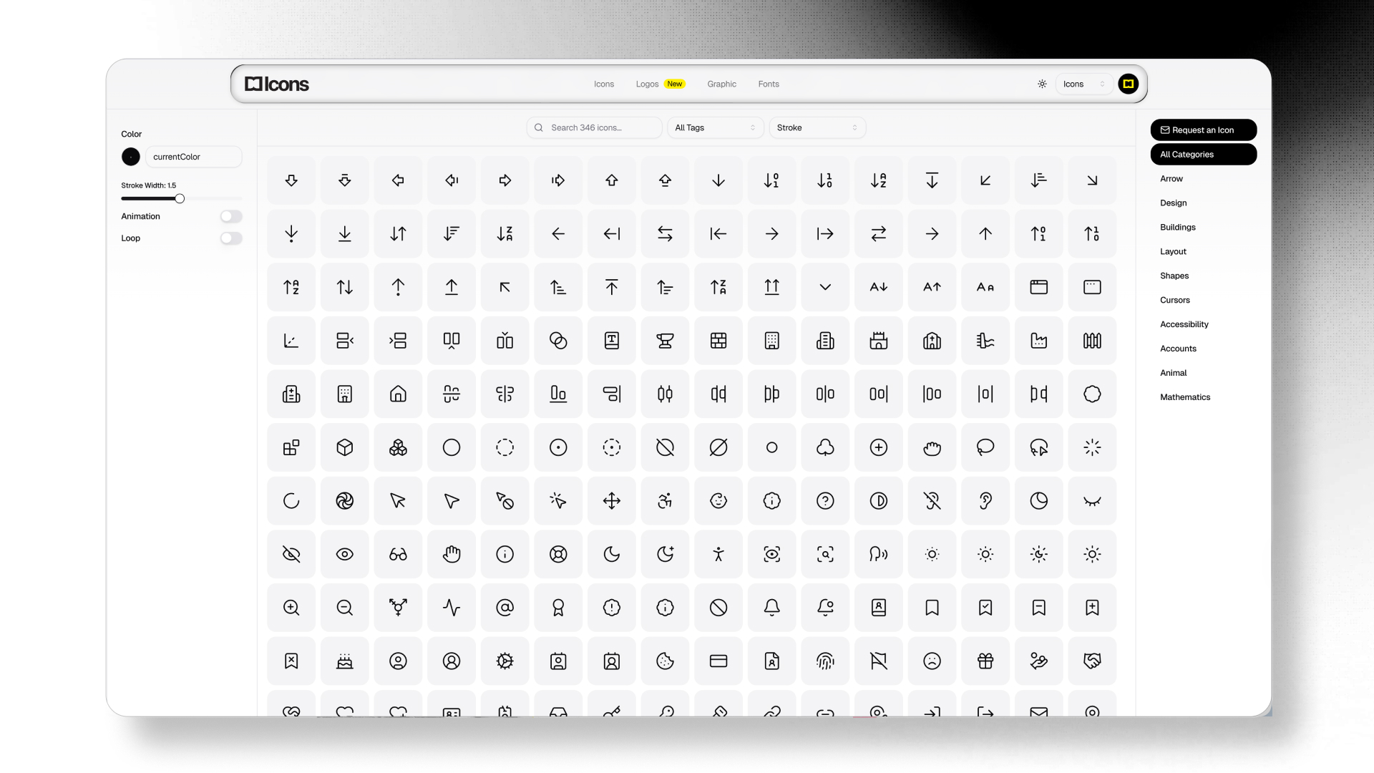Image resolution: width=1374 pixels, height=773 pixels.
Task: Select the at-sign icon
Action: coord(505,607)
